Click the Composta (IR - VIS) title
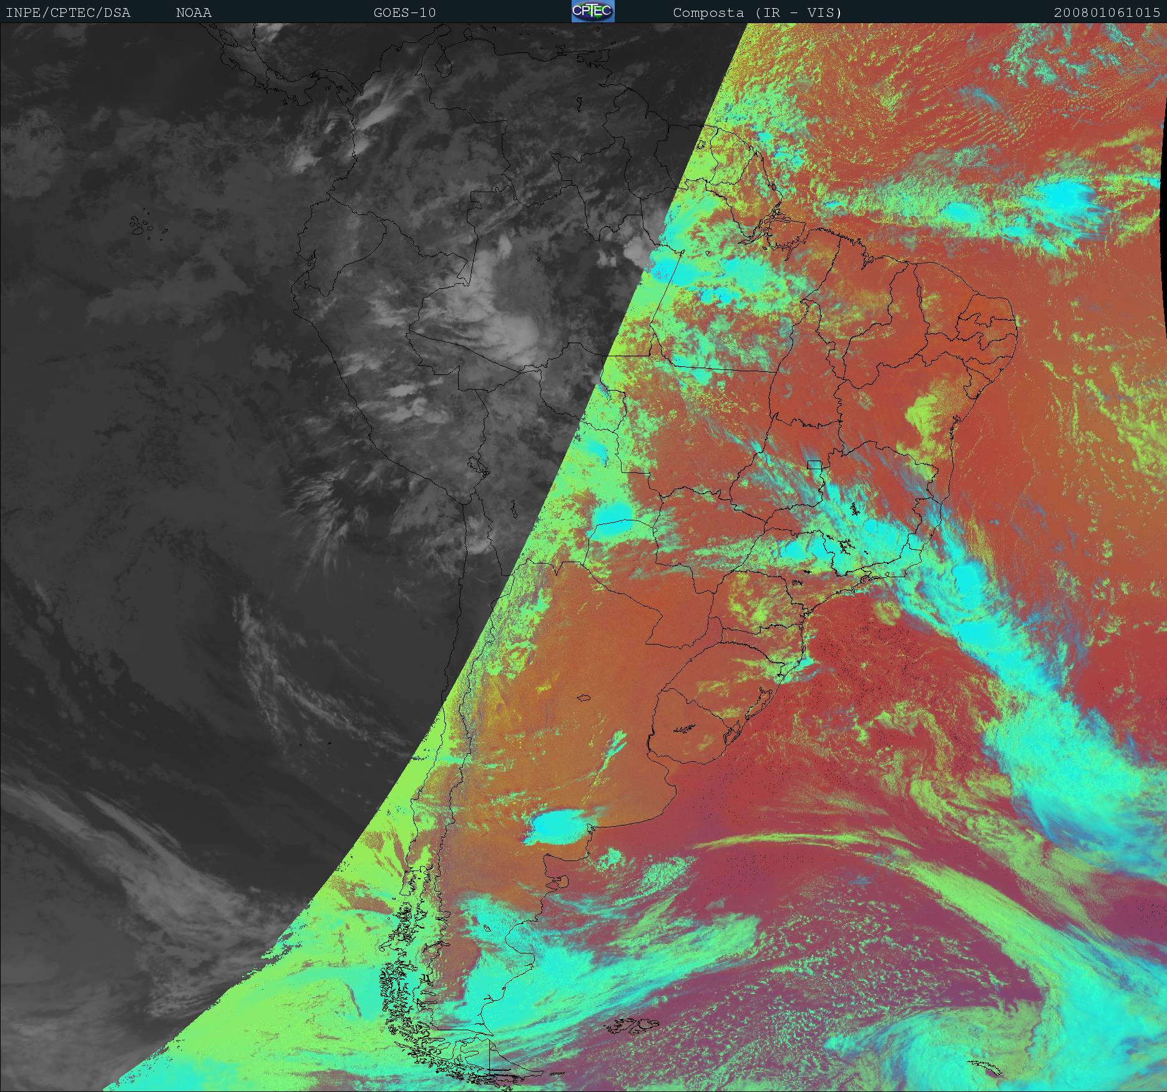The height and width of the screenshot is (1092, 1167). pos(757,12)
